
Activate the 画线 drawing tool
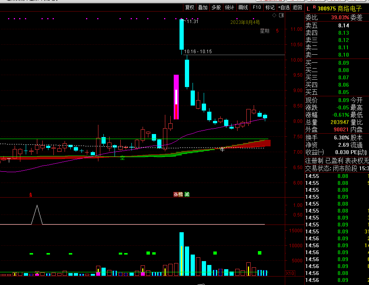(x=243, y=8)
